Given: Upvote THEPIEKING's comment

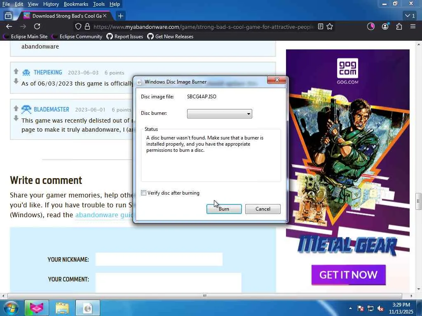Looking at the screenshot, I should pyautogui.click(x=16, y=71).
